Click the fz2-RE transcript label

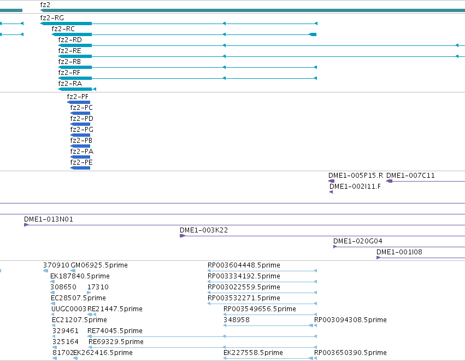pyautogui.click(x=70, y=51)
